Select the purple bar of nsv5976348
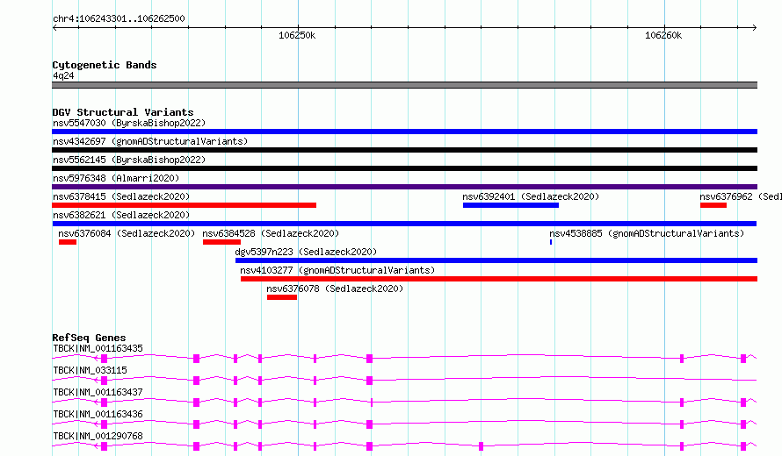This screenshot has height=456, width=782. point(404,187)
